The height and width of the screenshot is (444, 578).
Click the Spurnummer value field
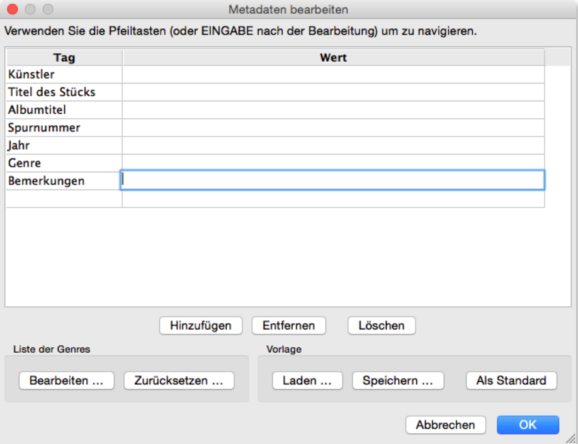(x=333, y=128)
